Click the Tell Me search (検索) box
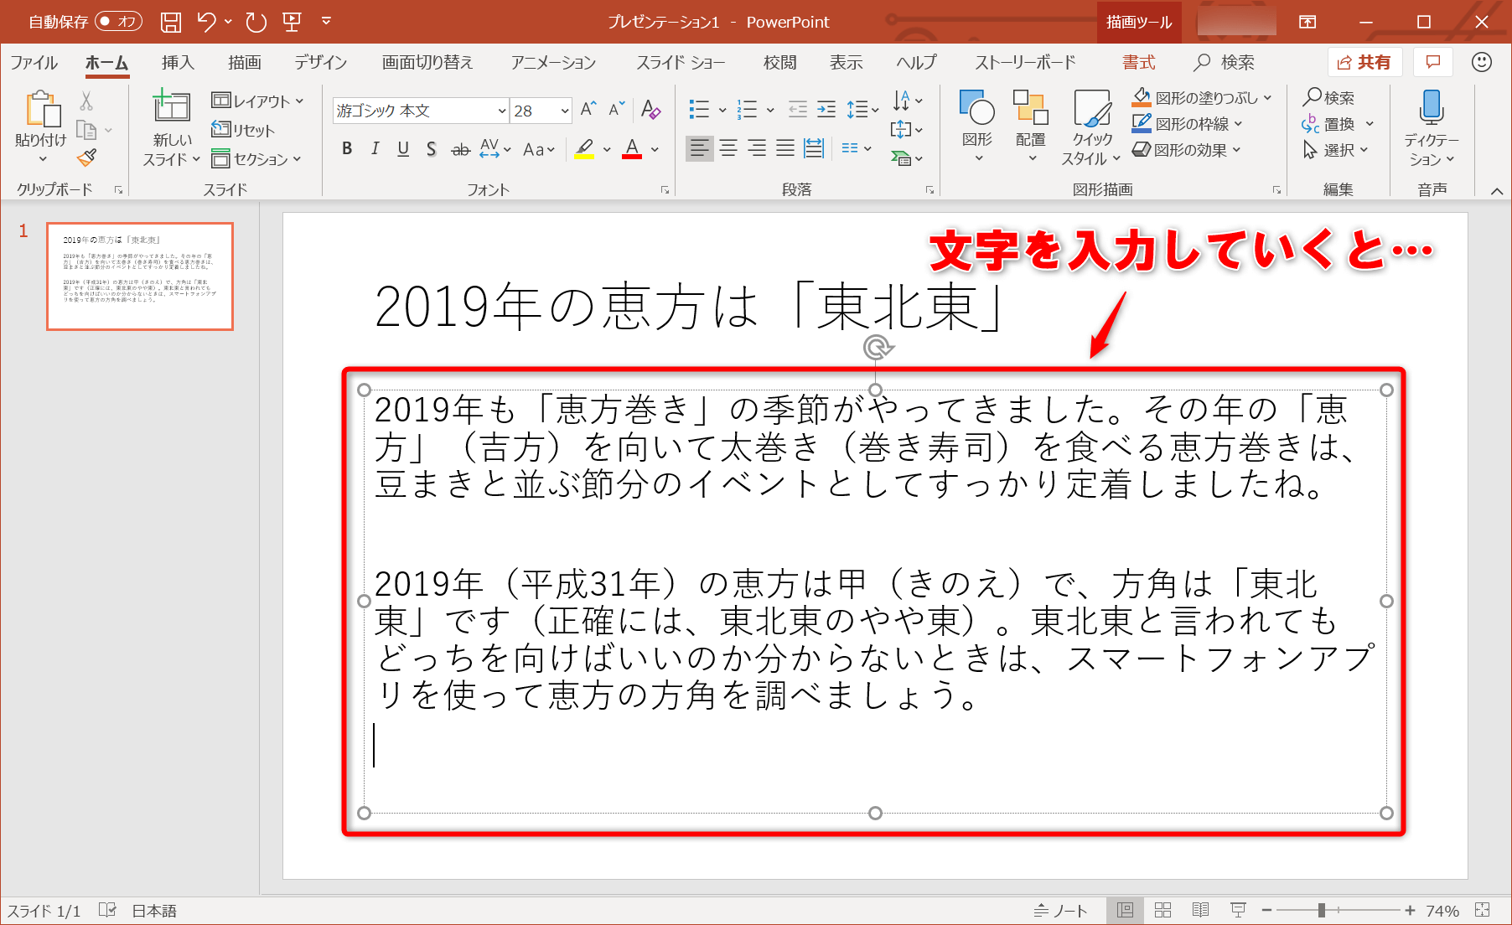The width and height of the screenshot is (1512, 925). pos(1225,62)
